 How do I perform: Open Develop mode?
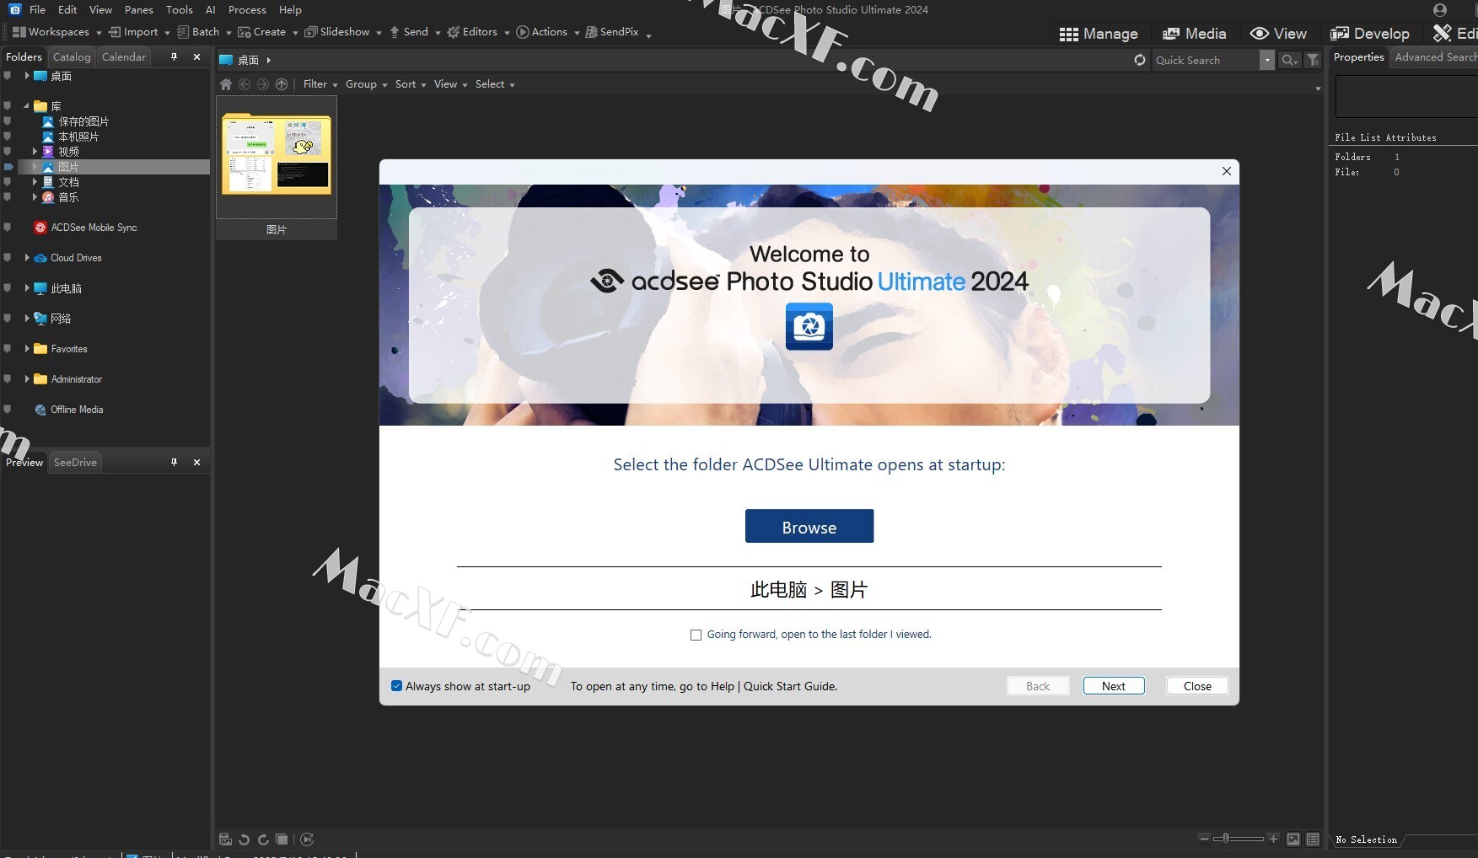(1370, 34)
